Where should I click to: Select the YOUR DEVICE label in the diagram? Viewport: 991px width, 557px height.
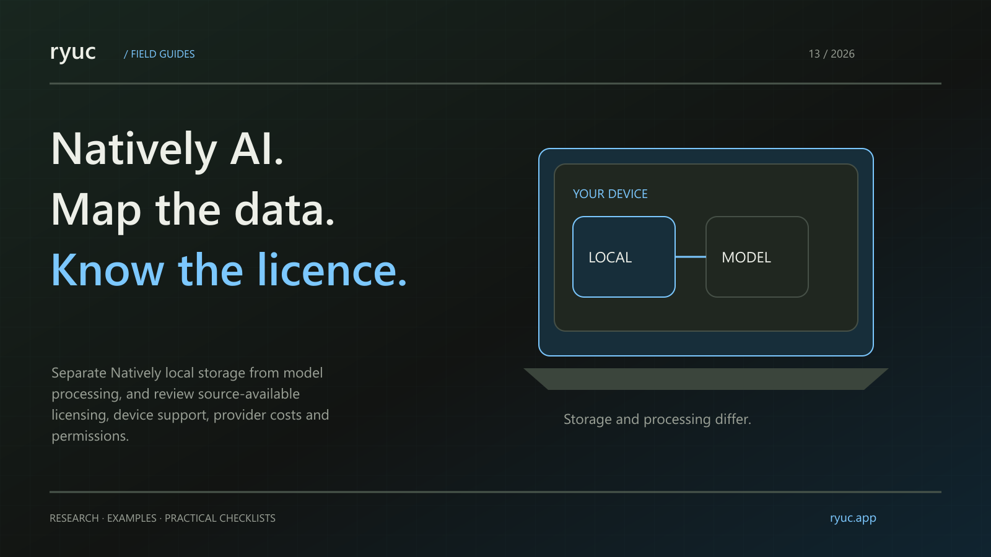tap(610, 194)
